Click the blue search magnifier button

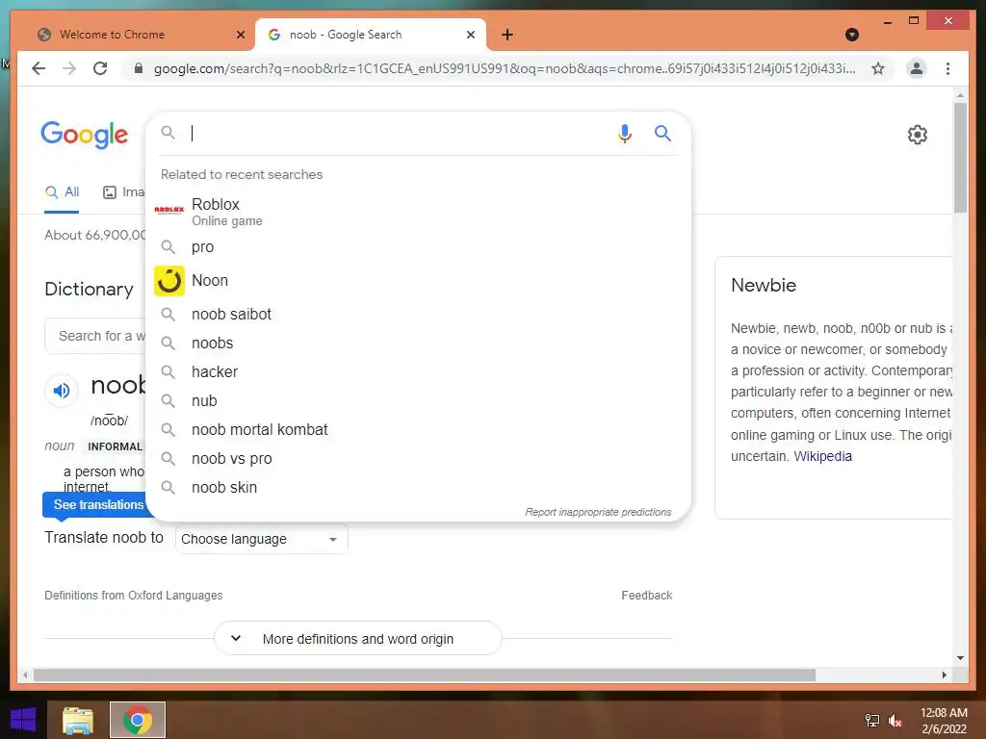(662, 133)
